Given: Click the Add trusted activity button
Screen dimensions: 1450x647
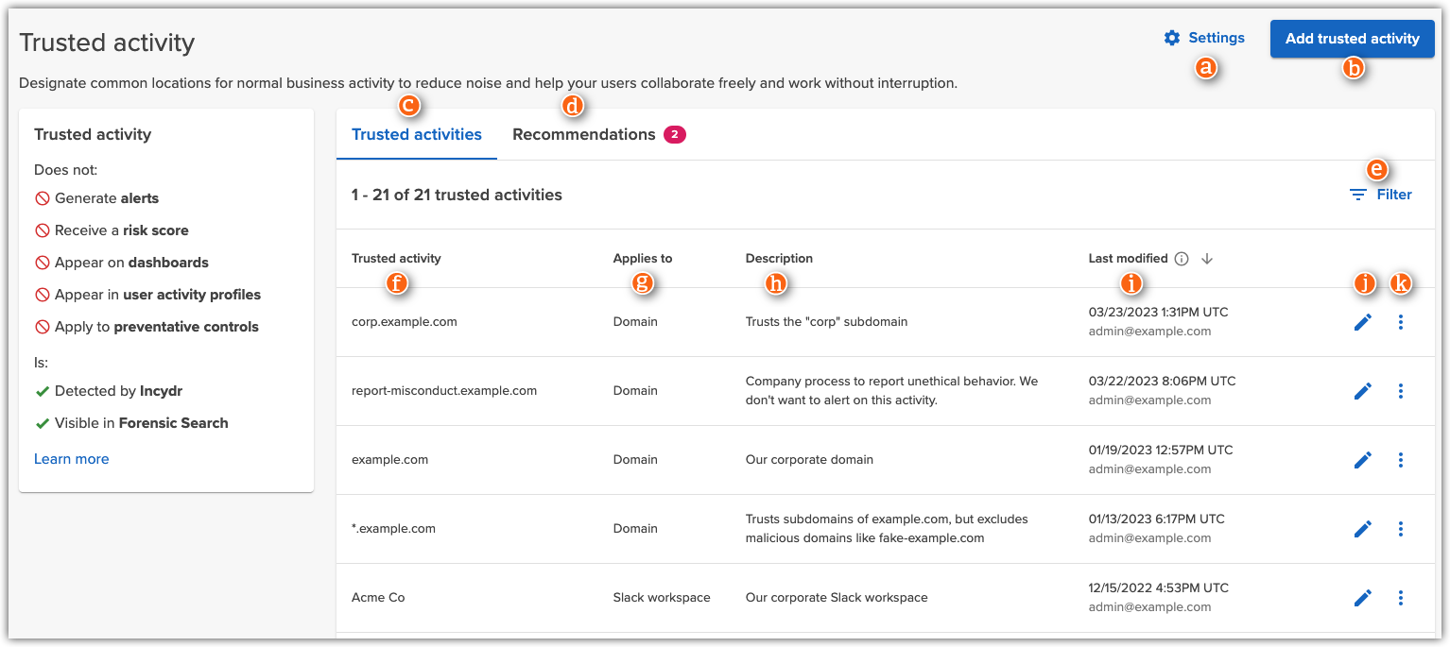Looking at the screenshot, I should coord(1352,39).
